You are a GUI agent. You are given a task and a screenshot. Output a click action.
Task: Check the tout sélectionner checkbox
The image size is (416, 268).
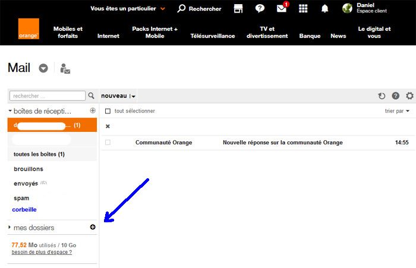[x=108, y=111]
